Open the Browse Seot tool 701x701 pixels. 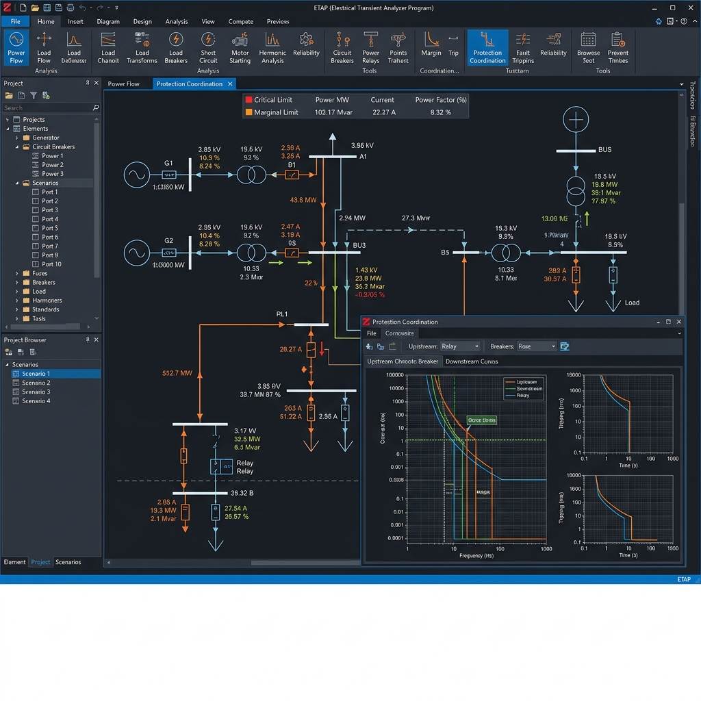click(x=588, y=48)
